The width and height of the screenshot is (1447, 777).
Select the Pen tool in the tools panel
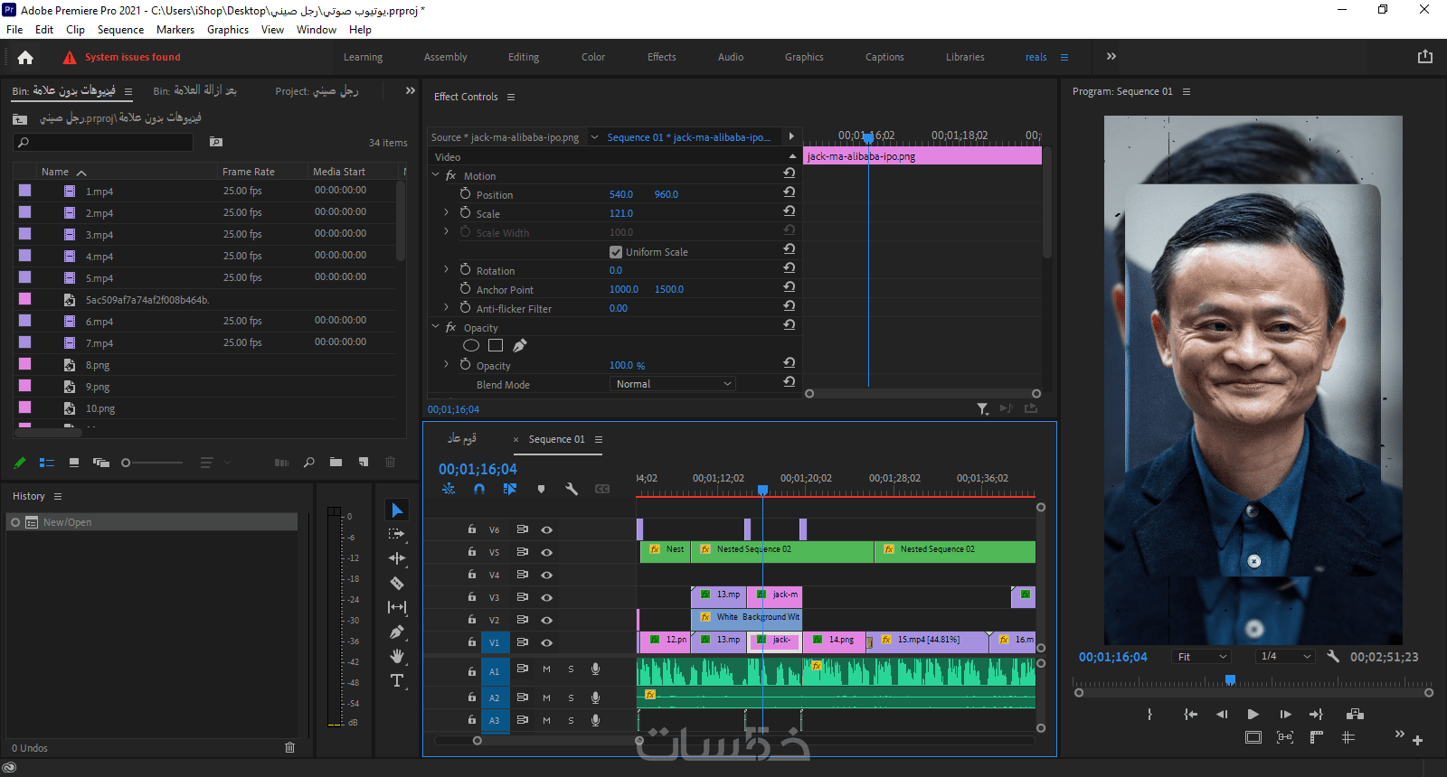(x=396, y=632)
